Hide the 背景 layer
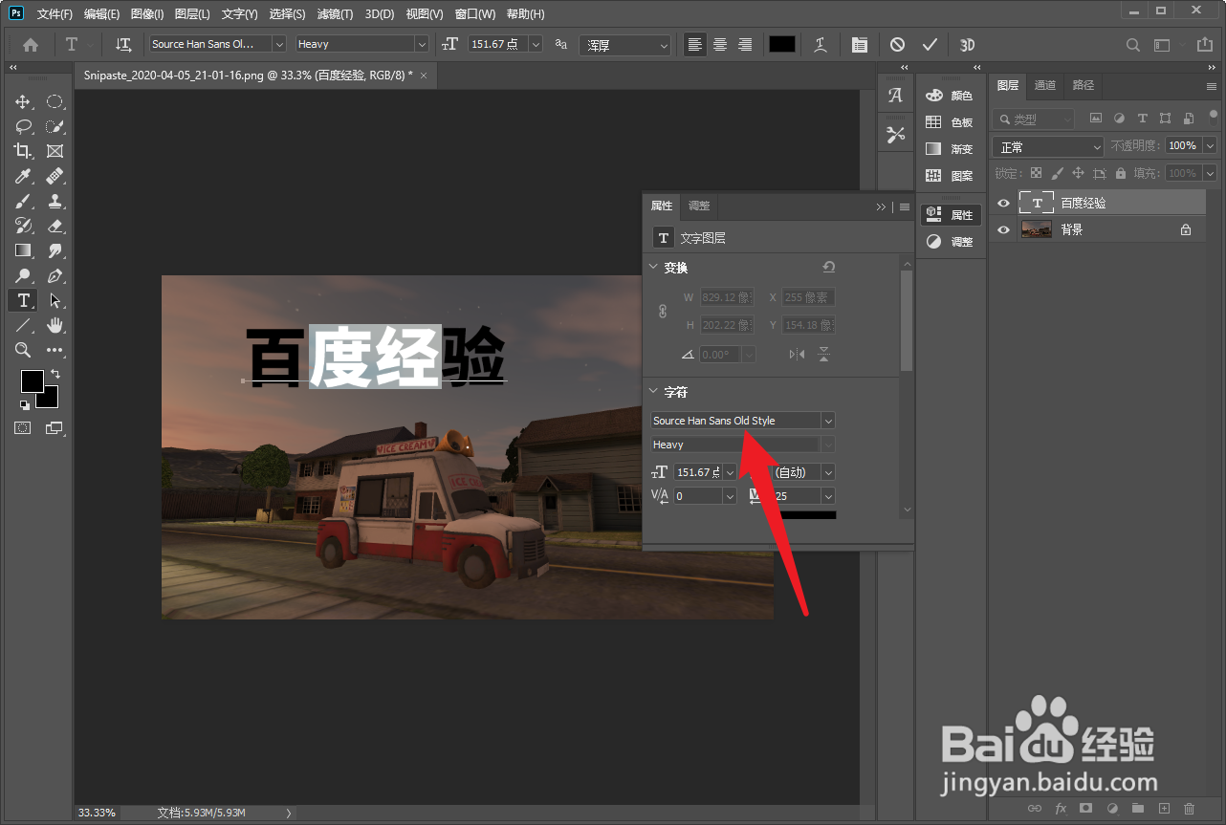 [1003, 229]
